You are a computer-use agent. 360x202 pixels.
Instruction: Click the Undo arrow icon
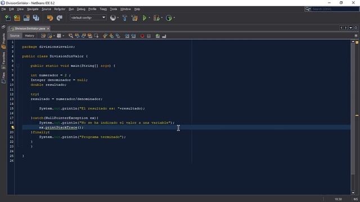[x=50, y=18]
